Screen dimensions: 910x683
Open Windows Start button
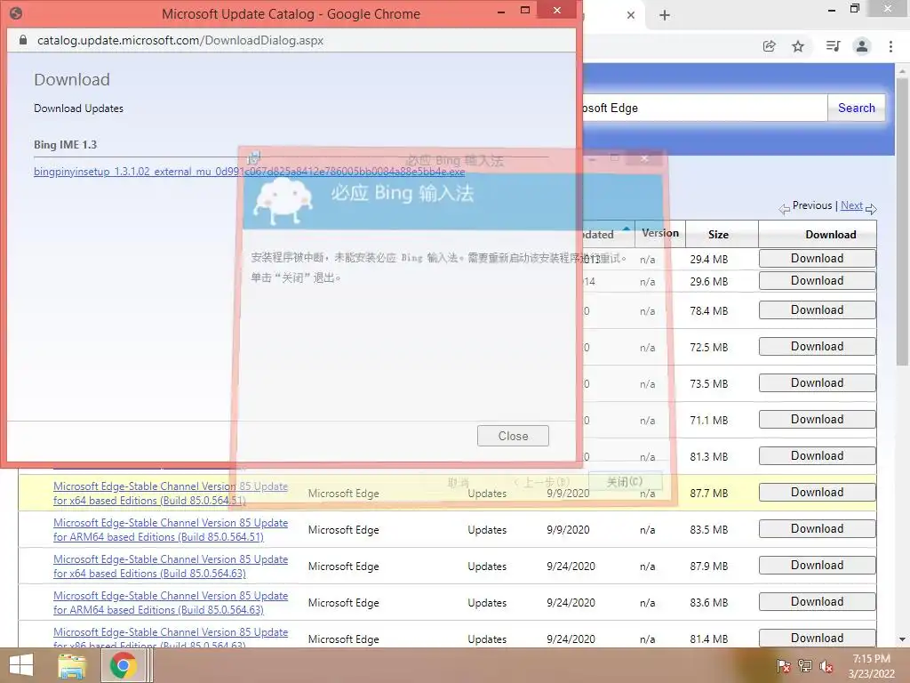[x=21, y=665]
